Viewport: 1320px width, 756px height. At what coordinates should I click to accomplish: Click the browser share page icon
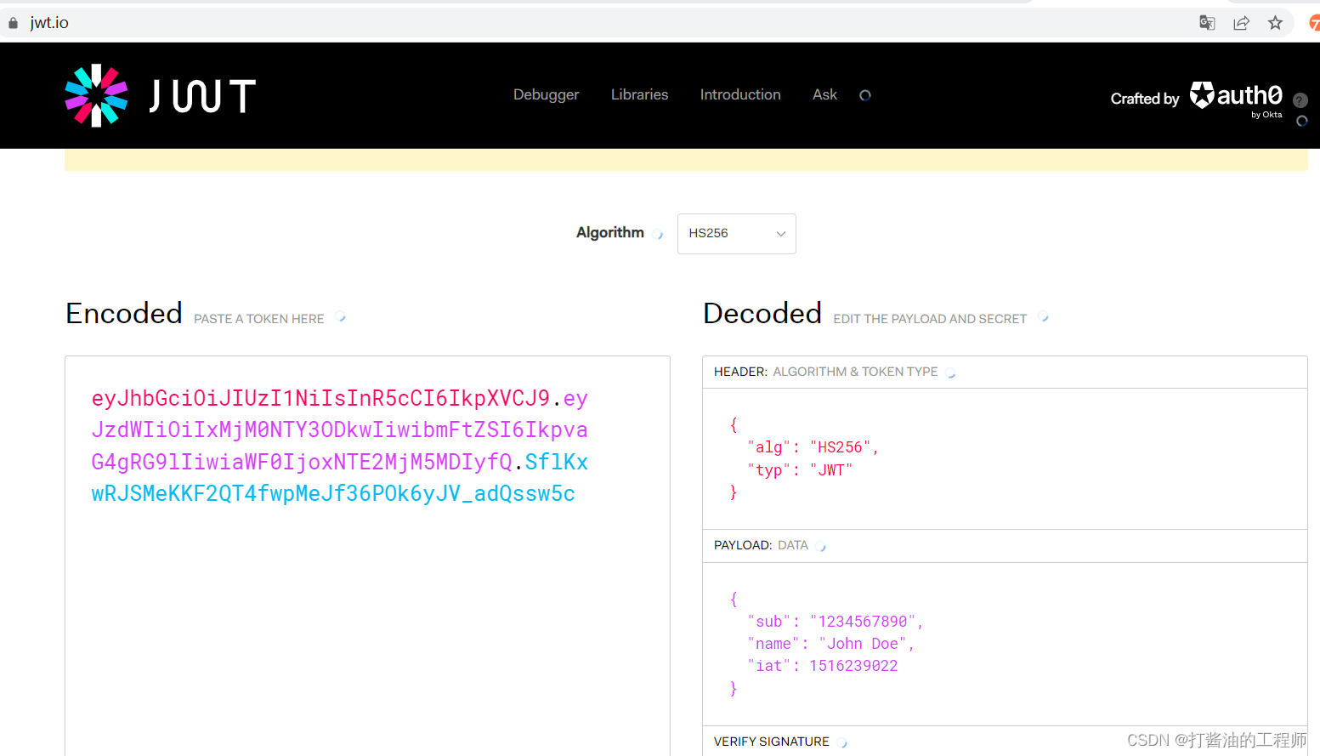click(x=1241, y=23)
